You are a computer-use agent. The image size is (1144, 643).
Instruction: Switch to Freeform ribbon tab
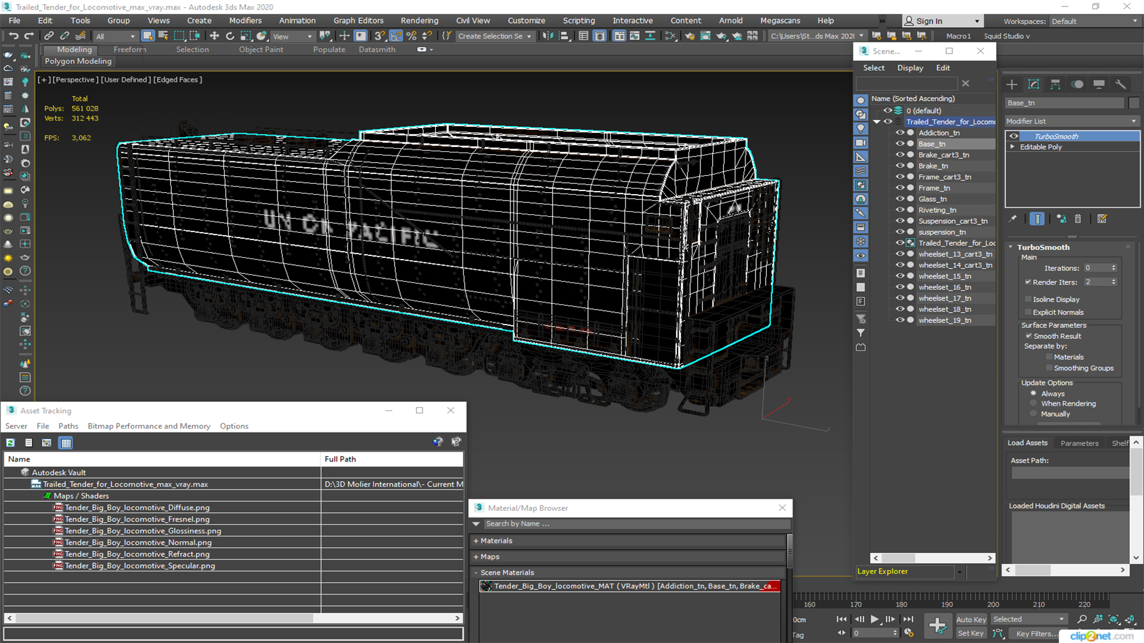(x=129, y=50)
